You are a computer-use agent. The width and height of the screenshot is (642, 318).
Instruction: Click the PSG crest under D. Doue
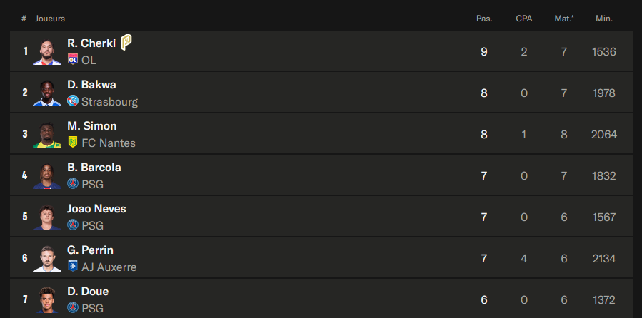[x=72, y=308]
